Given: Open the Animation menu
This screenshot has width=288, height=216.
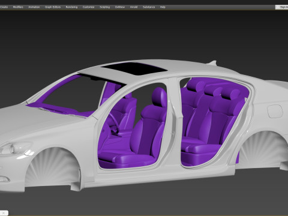Looking at the screenshot, I should pyautogui.click(x=34, y=7).
